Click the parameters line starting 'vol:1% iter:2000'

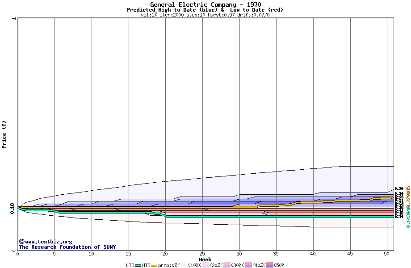[x=205, y=15]
